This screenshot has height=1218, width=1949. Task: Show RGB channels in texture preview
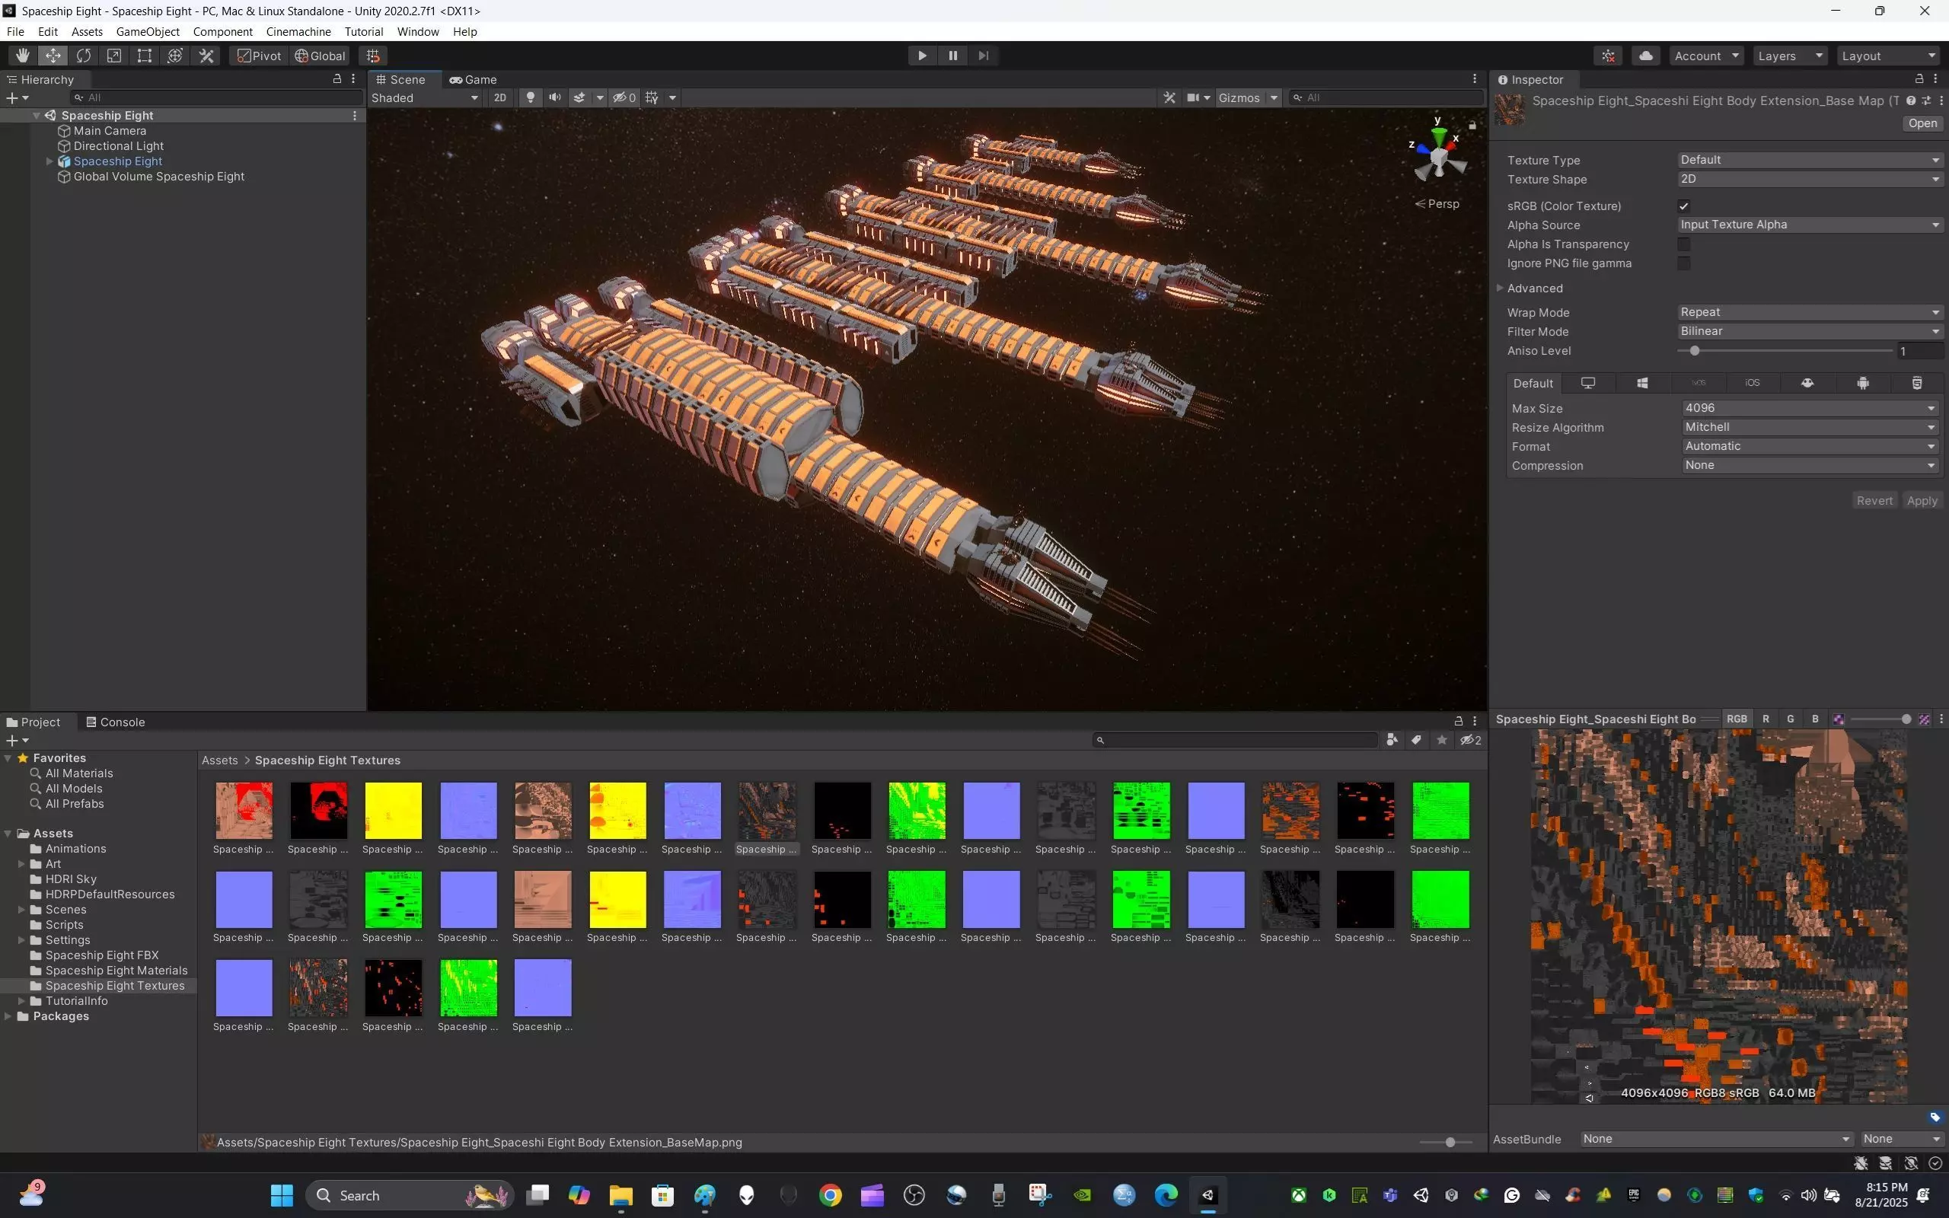1737,719
